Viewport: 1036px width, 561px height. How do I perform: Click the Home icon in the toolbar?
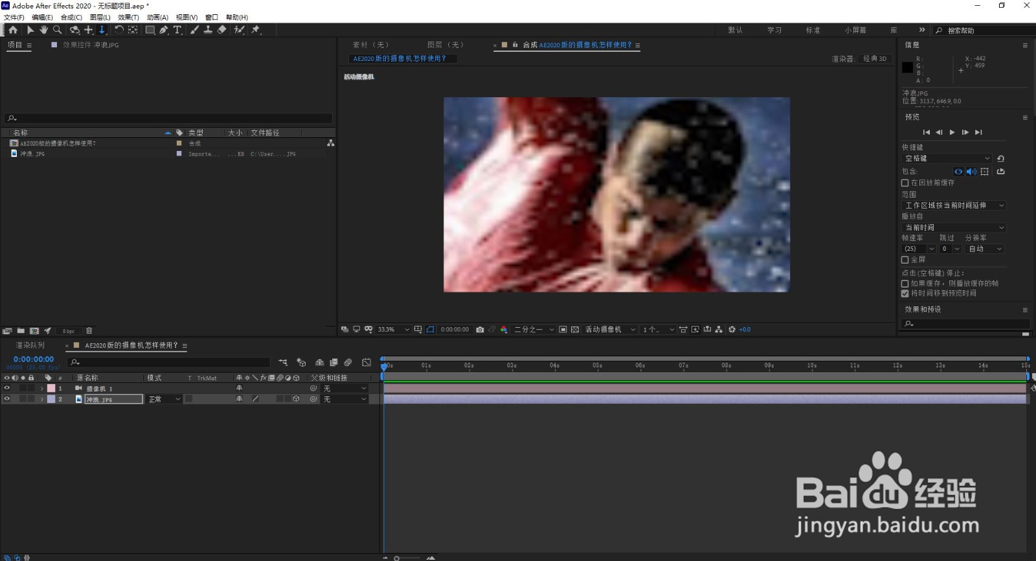point(12,30)
